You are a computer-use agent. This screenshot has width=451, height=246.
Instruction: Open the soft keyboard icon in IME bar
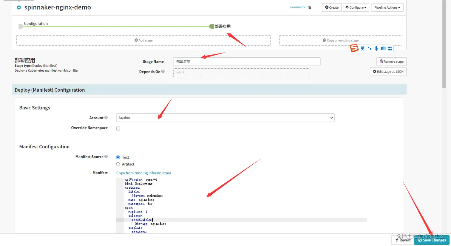click(x=383, y=48)
